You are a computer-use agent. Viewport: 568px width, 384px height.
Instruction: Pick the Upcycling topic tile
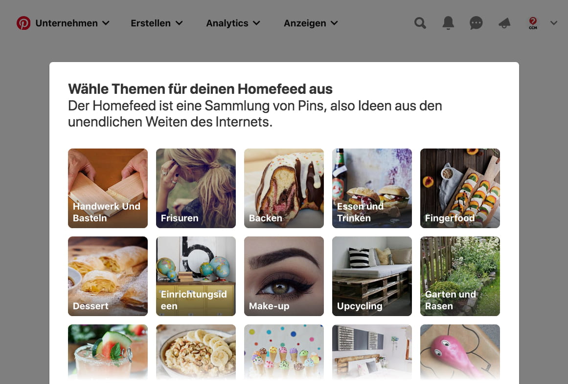pyautogui.click(x=372, y=276)
